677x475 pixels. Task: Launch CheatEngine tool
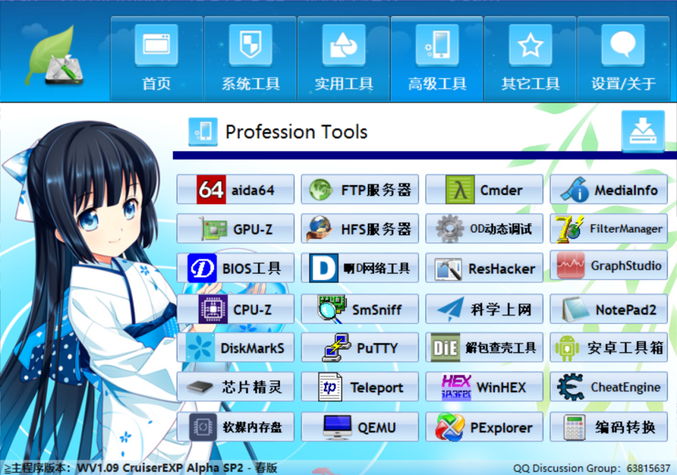click(608, 387)
